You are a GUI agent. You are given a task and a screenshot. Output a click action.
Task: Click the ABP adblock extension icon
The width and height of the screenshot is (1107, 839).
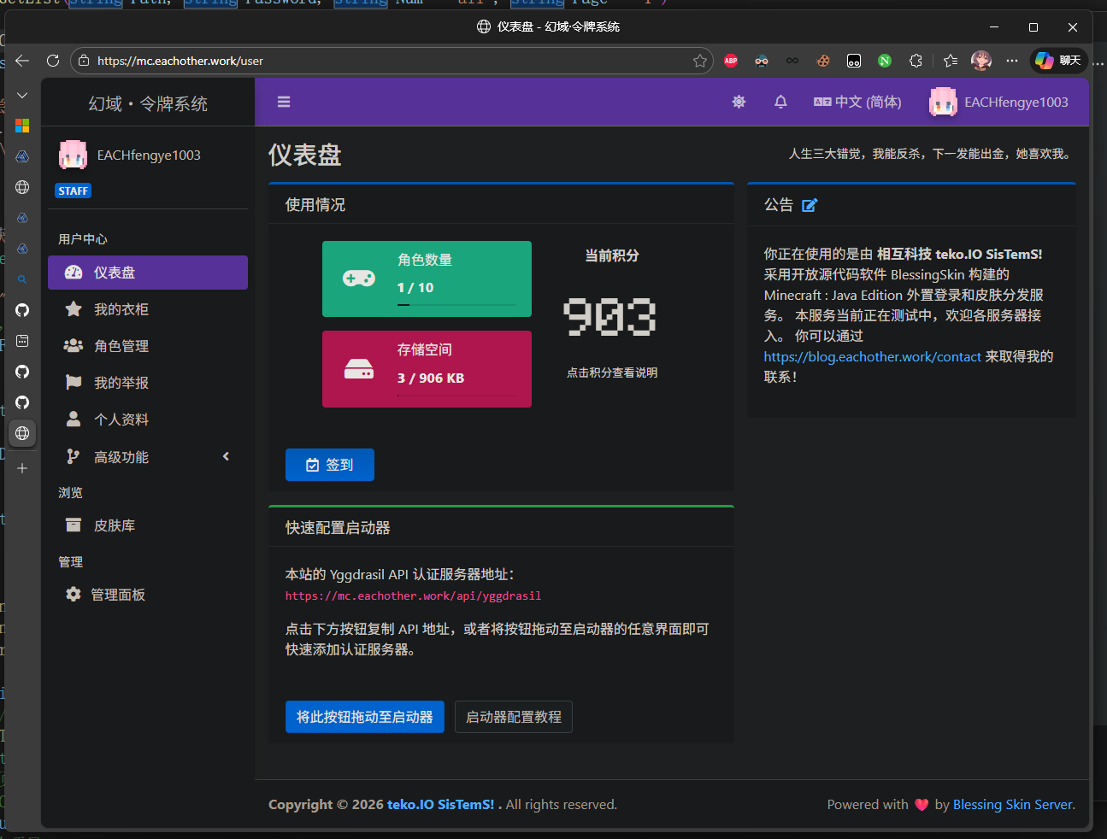pyautogui.click(x=731, y=61)
